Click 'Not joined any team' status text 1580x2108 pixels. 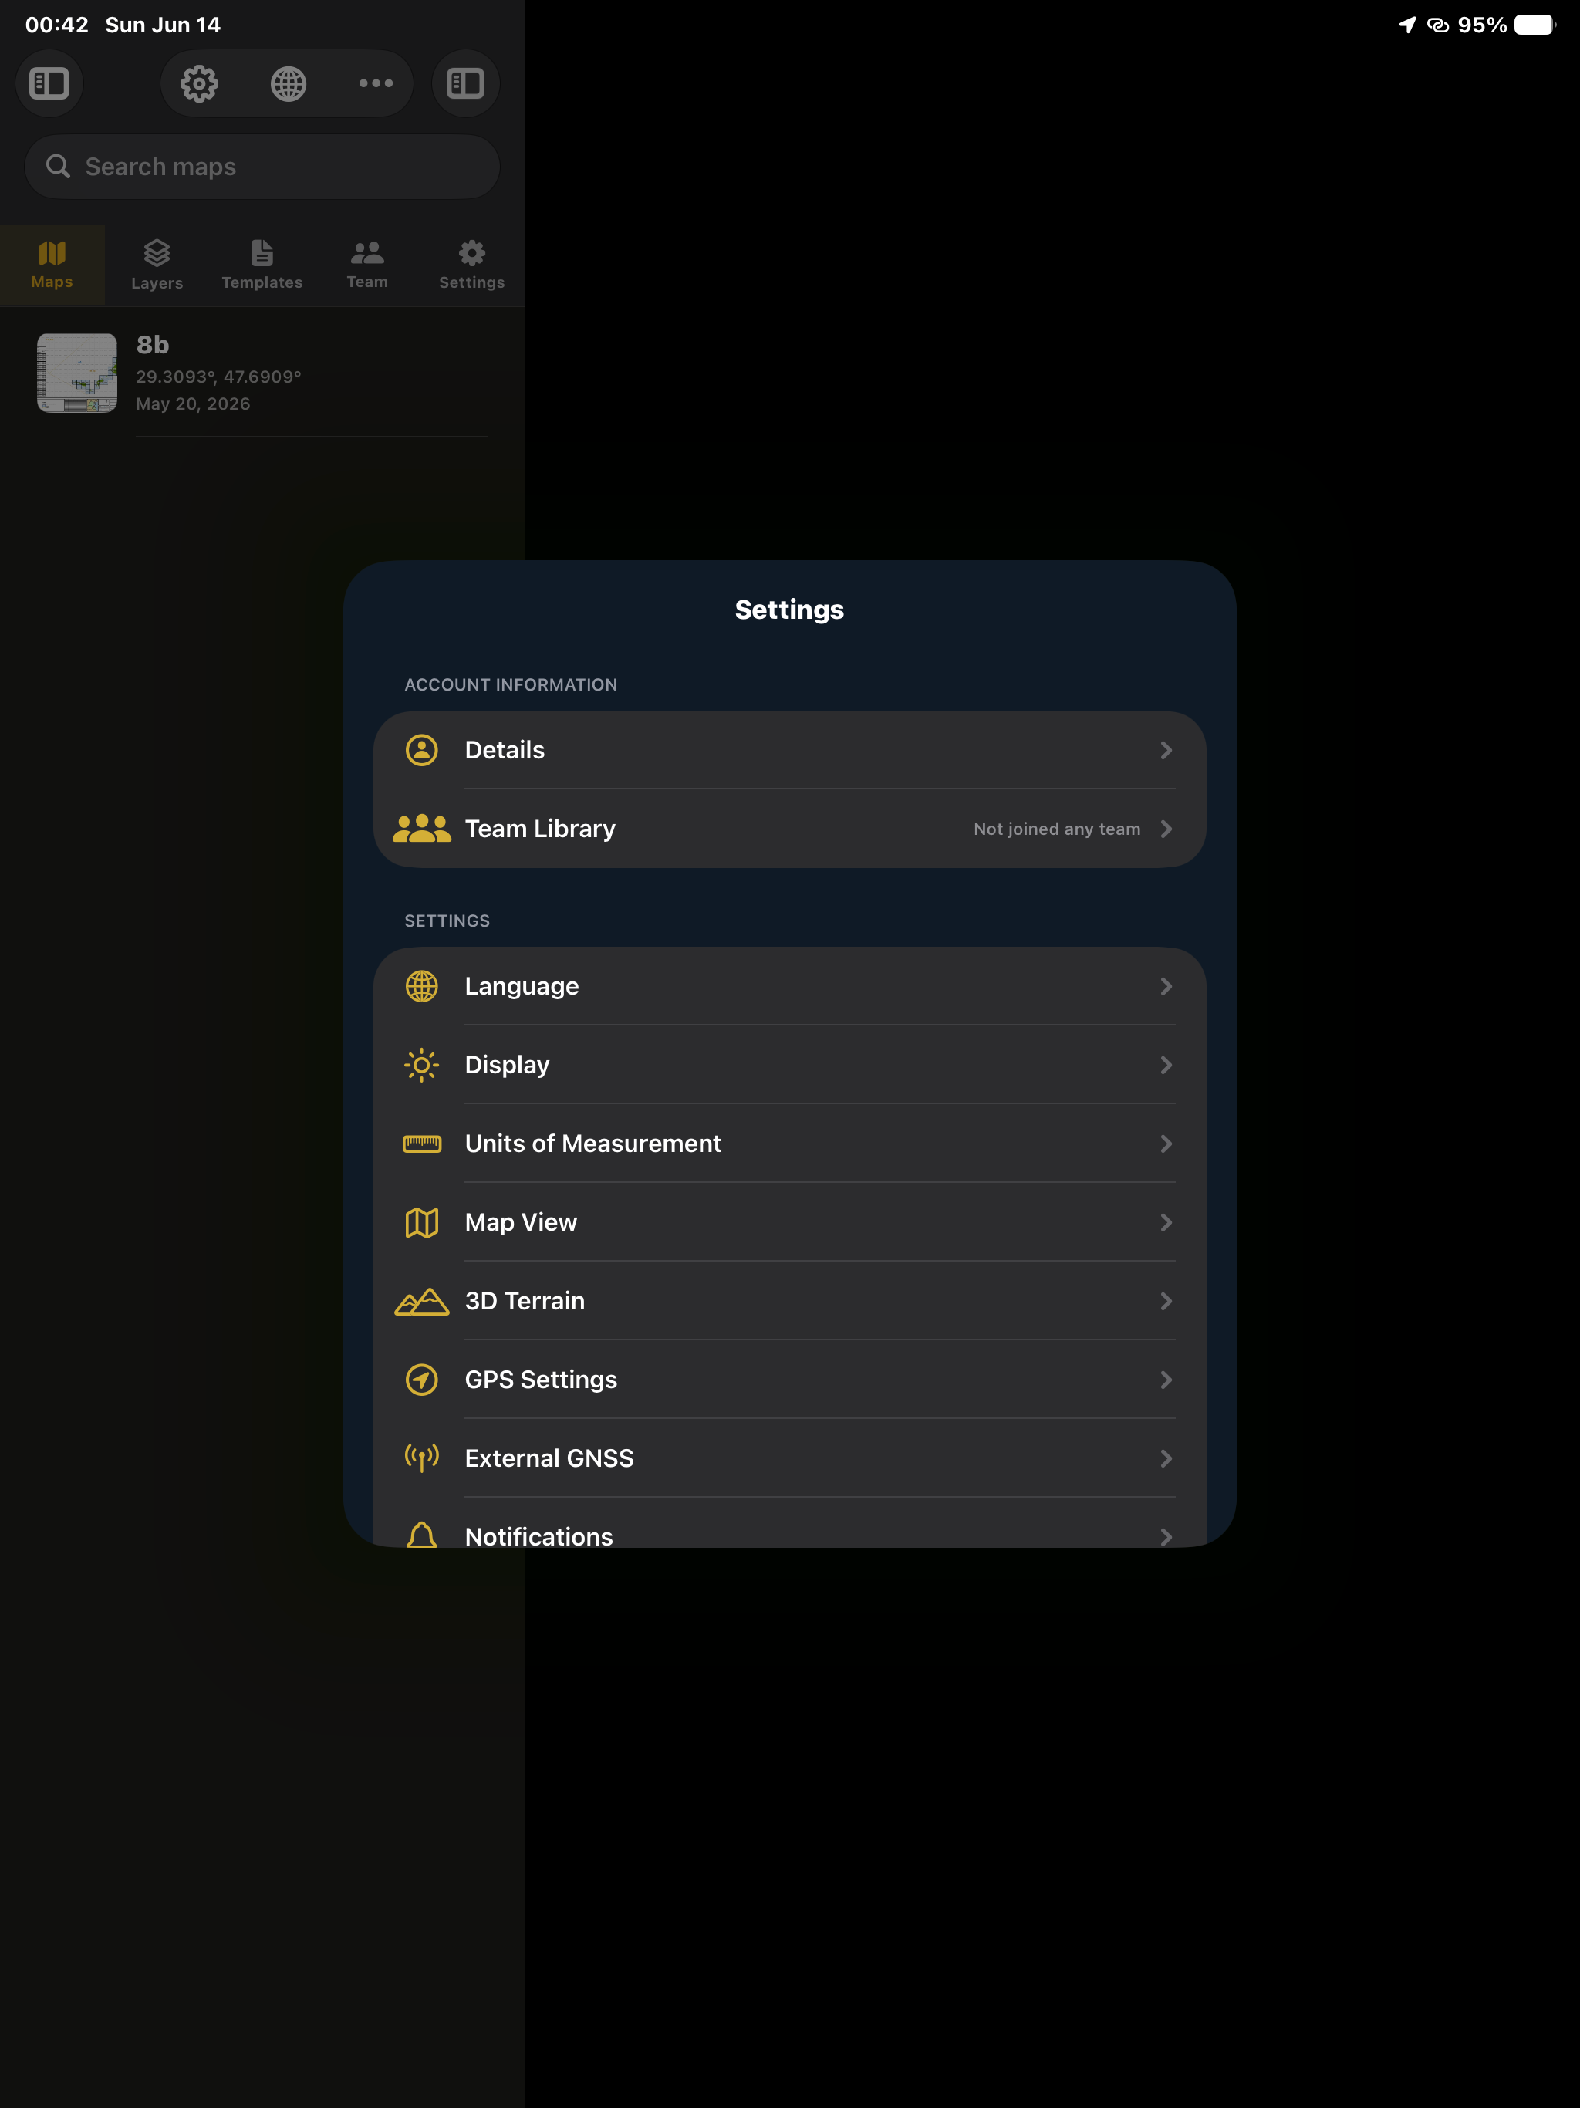pyautogui.click(x=1057, y=829)
